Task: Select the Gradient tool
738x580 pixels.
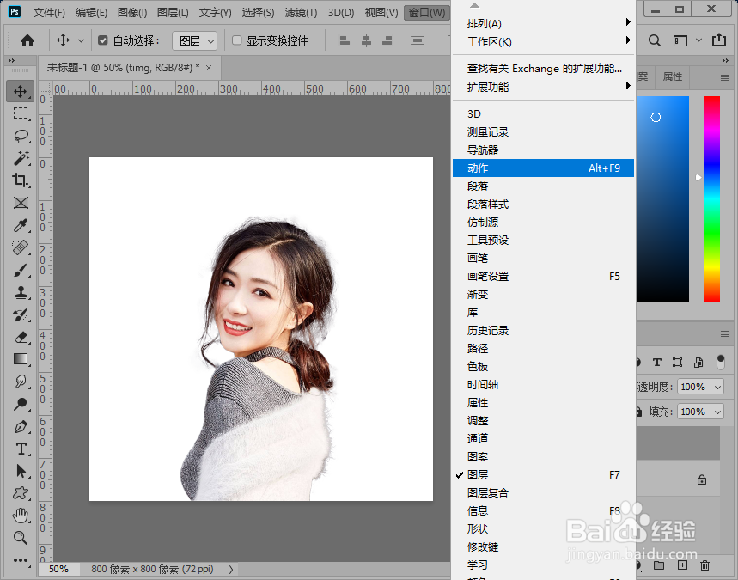Action: [x=21, y=359]
